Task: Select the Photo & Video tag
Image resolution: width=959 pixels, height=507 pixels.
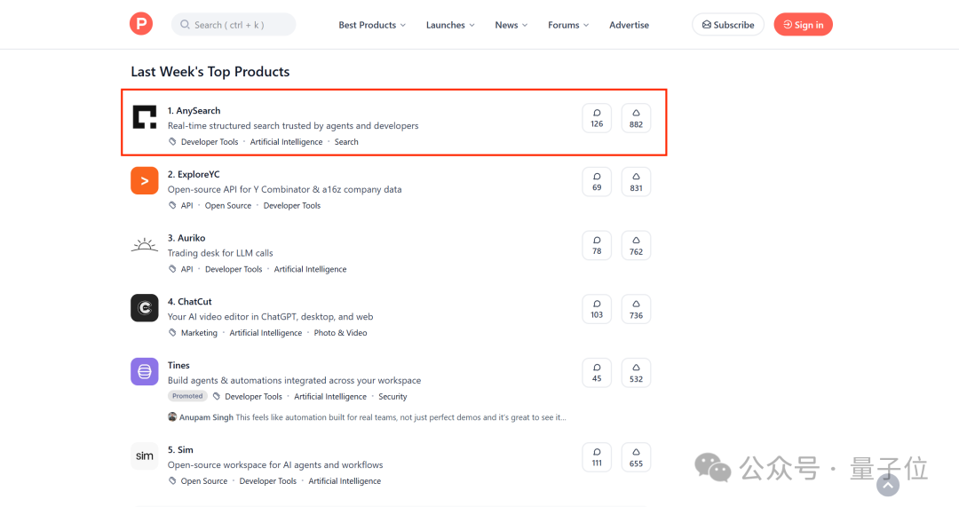Action: (x=341, y=333)
